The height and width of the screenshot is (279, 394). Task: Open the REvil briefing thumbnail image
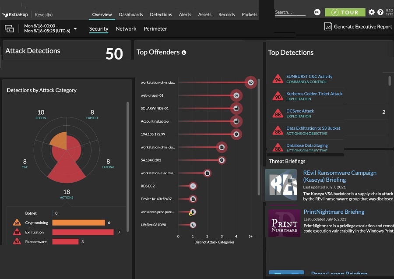[281, 185]
